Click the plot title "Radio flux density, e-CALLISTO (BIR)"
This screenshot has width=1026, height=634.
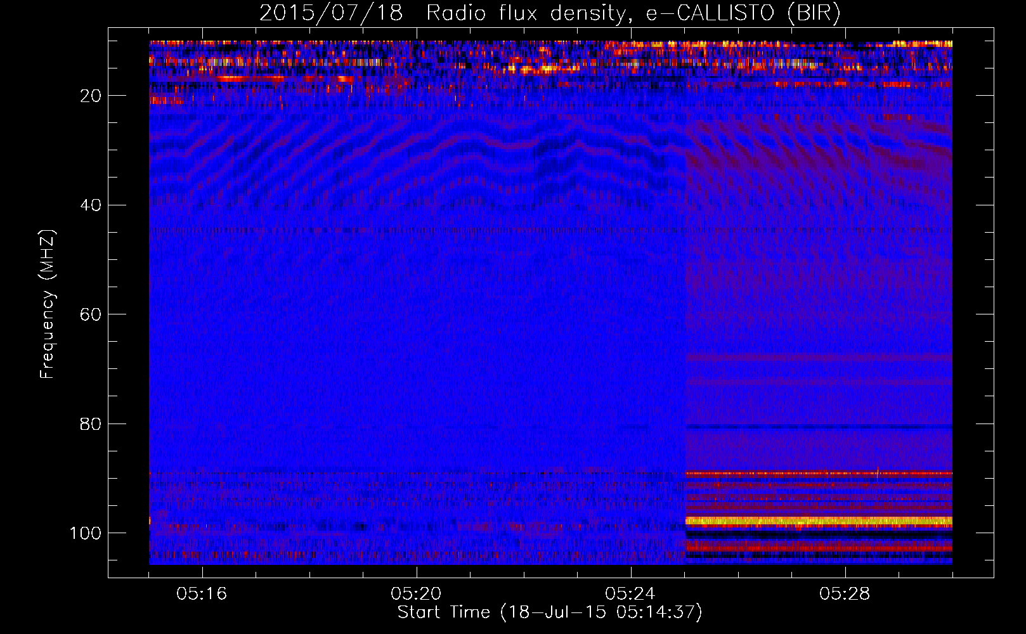click(633, 13)
